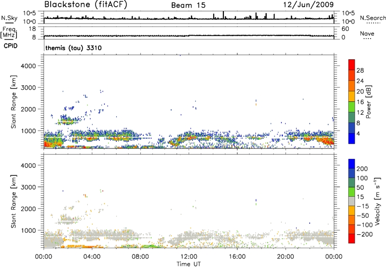Image resolution: width=386 pixels, height=267 pixels.
Task: Click the '28' tick on the Power scale
Action: 360,70
